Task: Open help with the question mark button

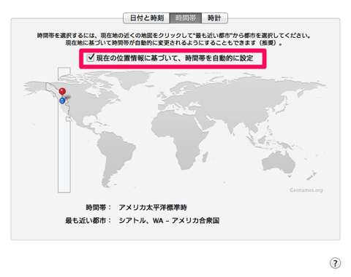Action: tap(335, 263)
